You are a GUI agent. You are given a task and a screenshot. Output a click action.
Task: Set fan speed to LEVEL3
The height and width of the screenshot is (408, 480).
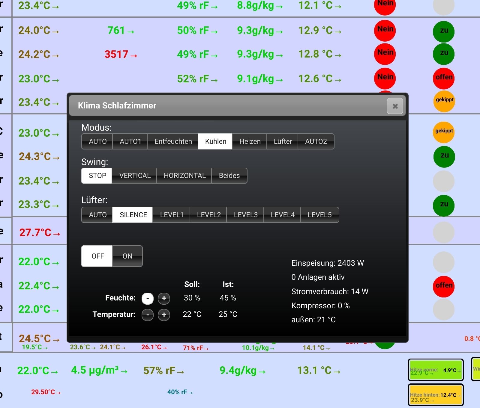[x=245, y=215]
